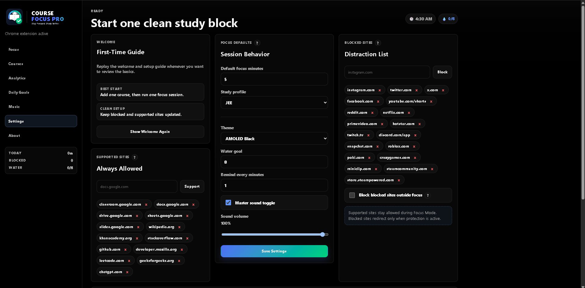
Task: Open About in the sidebar
Action: 41,136
